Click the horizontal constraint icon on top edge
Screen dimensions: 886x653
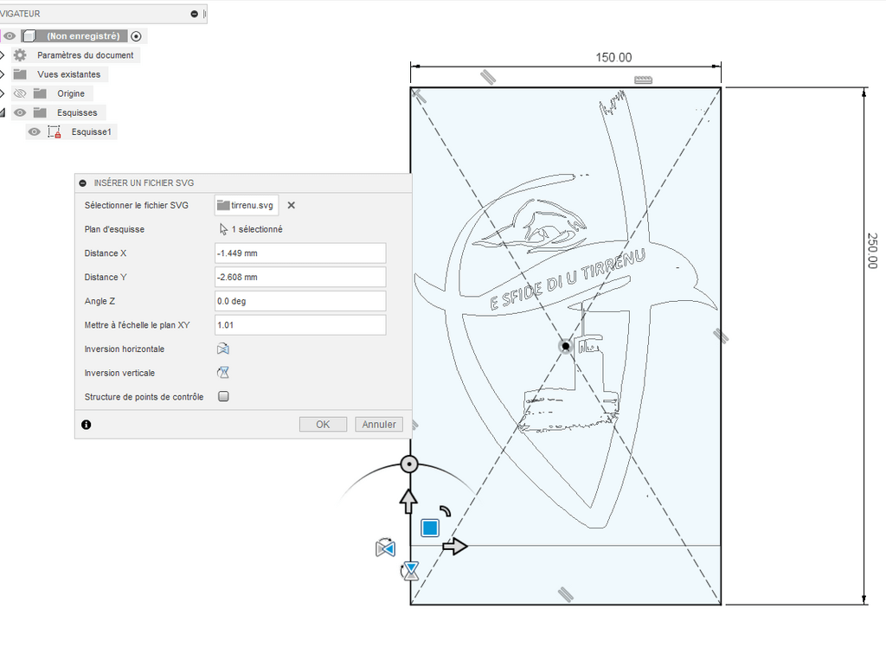pyautogui.click(x=643, y=80)
